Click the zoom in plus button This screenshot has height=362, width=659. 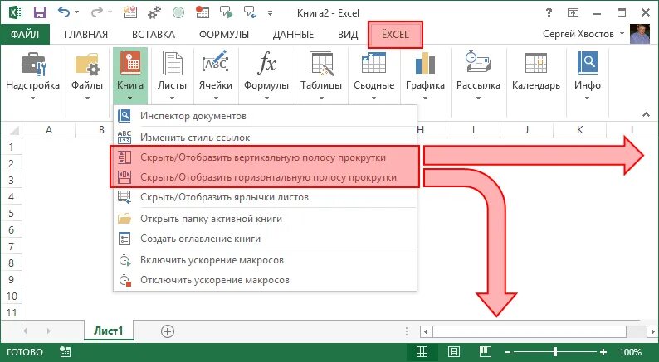603,352
